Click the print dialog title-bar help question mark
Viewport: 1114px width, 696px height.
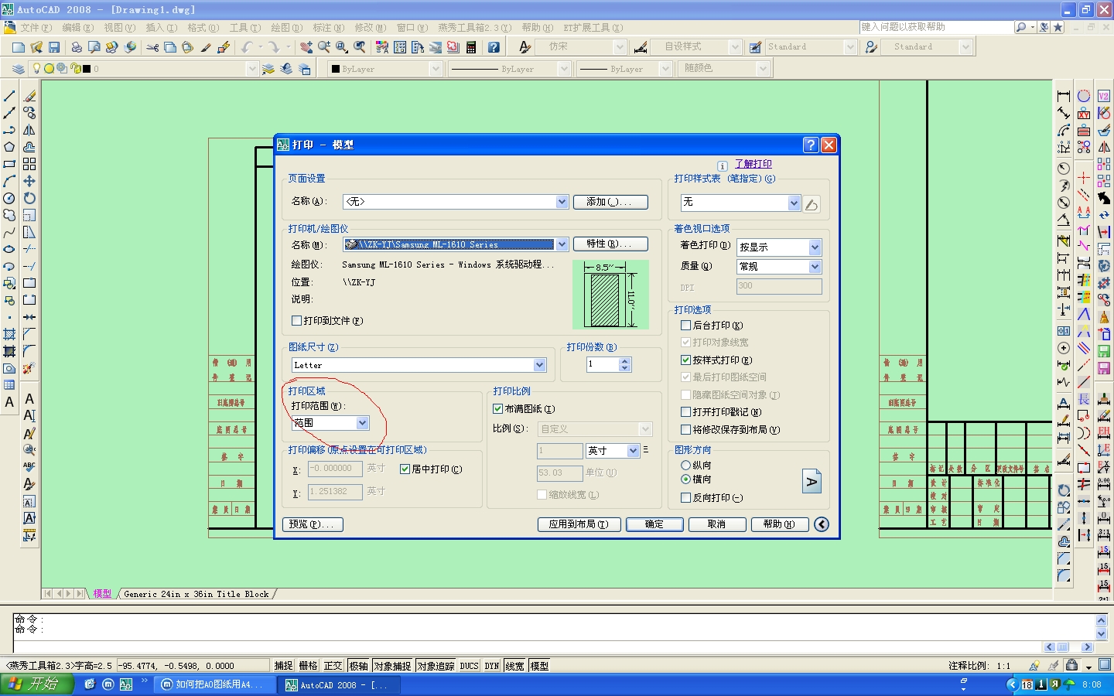(811, 145)
